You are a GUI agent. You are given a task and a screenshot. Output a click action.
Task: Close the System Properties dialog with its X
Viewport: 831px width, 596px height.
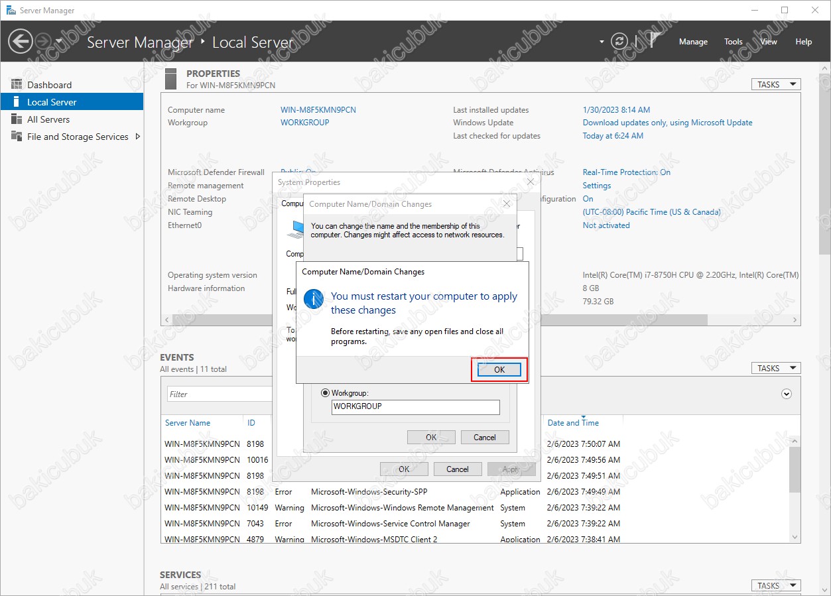(530, 182)
